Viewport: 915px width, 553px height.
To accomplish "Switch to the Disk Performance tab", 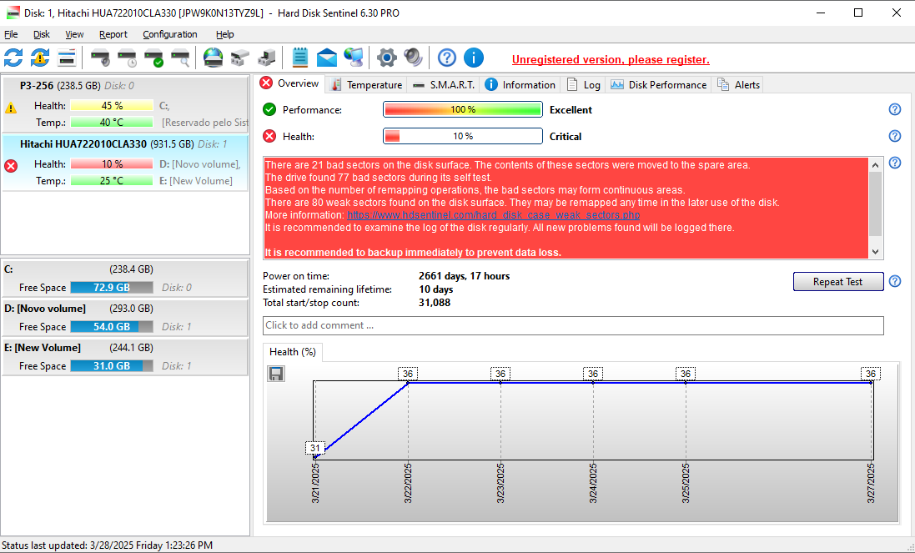I will 658,84.
